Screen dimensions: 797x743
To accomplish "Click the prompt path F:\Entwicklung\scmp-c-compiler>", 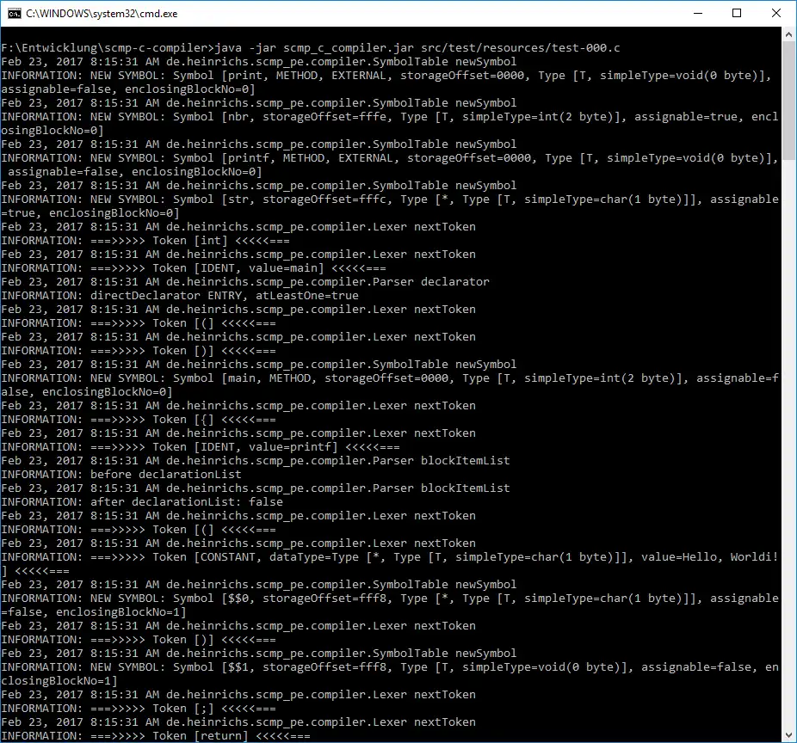I will 108,48.
